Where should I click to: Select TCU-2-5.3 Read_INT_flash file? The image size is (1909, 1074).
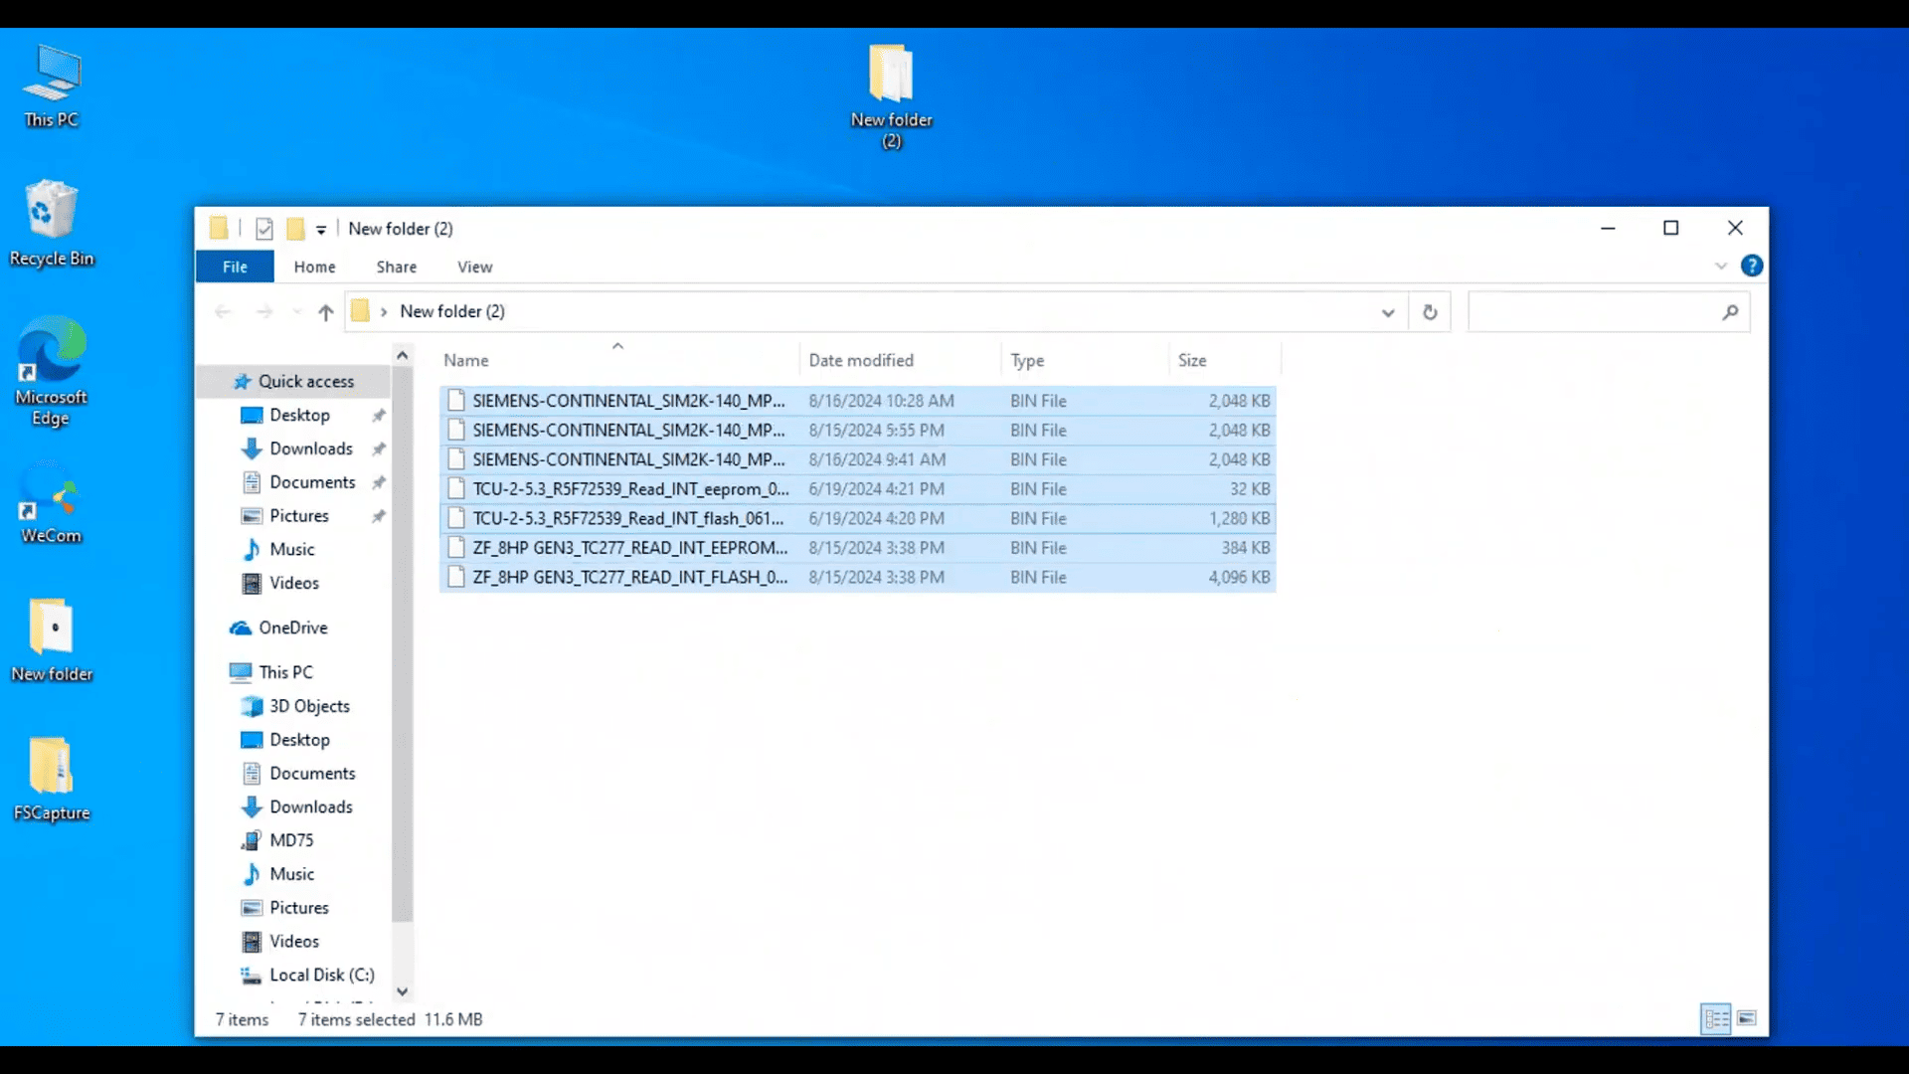[857, 518]
